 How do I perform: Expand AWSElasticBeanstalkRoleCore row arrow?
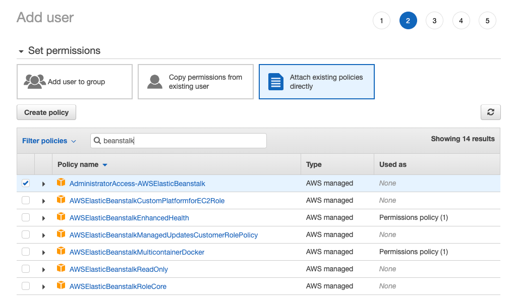pos(43,286)
